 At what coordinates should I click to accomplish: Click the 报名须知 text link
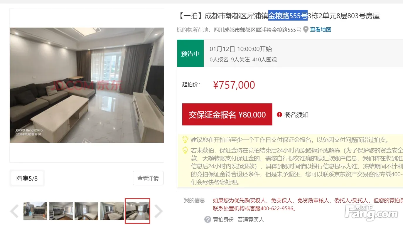point(296,115)
